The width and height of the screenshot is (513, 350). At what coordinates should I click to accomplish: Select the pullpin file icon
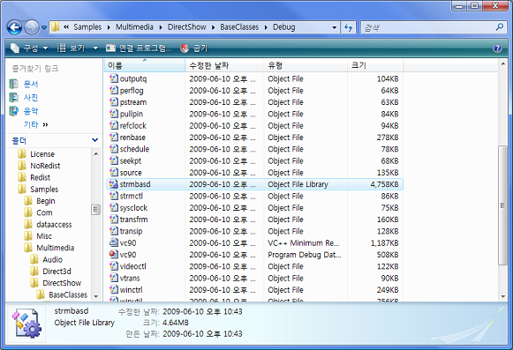coord(114,114)
